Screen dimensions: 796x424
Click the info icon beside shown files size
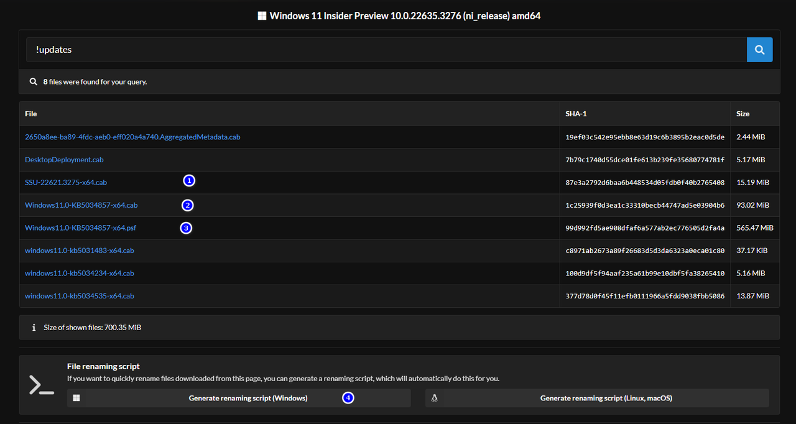(34, 327)
